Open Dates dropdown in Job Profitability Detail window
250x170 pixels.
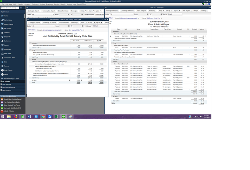54,26
